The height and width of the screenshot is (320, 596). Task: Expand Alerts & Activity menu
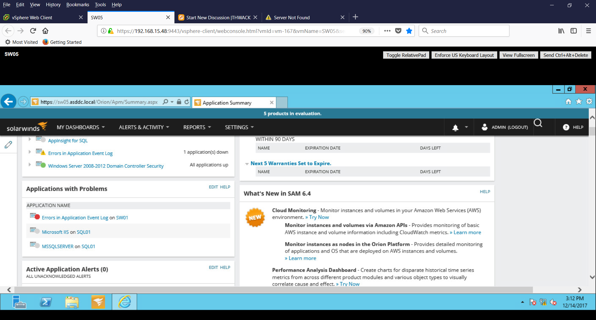point(144,127)
